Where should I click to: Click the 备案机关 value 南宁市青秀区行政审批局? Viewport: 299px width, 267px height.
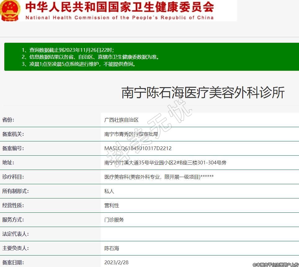click(x=131, y=134)
